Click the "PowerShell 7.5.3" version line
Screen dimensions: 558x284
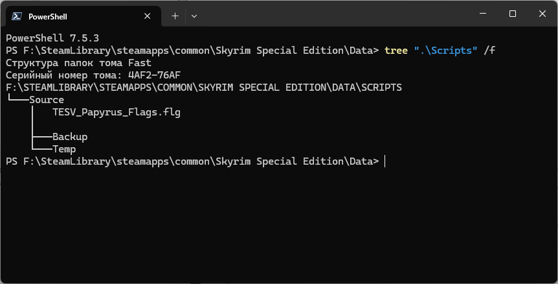(x=52, y=38)
